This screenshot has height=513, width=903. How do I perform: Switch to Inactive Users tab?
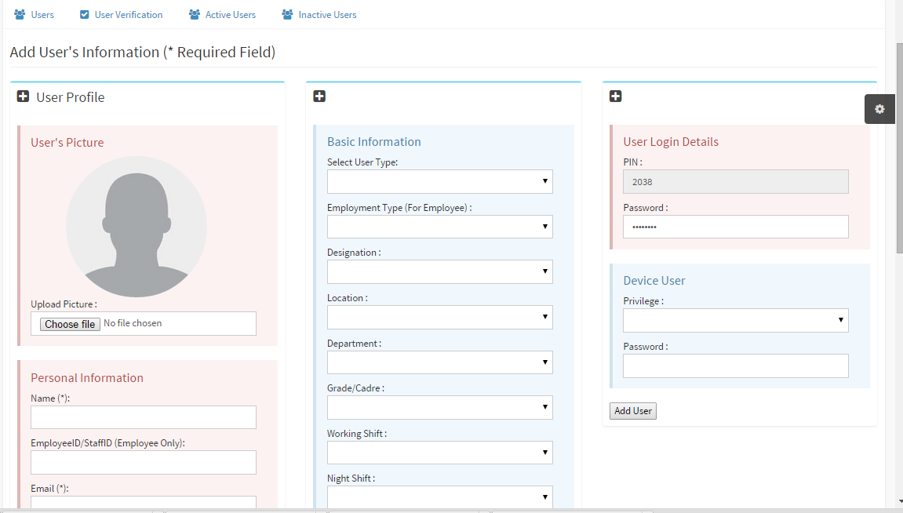(327, 15)
